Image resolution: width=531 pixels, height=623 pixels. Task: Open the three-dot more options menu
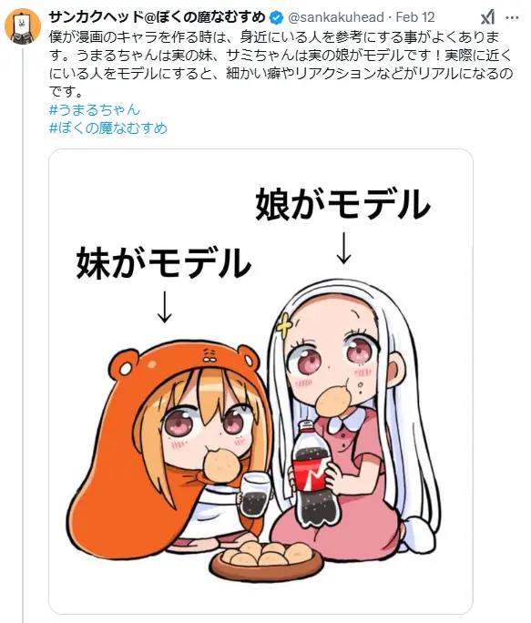[512, 18]
